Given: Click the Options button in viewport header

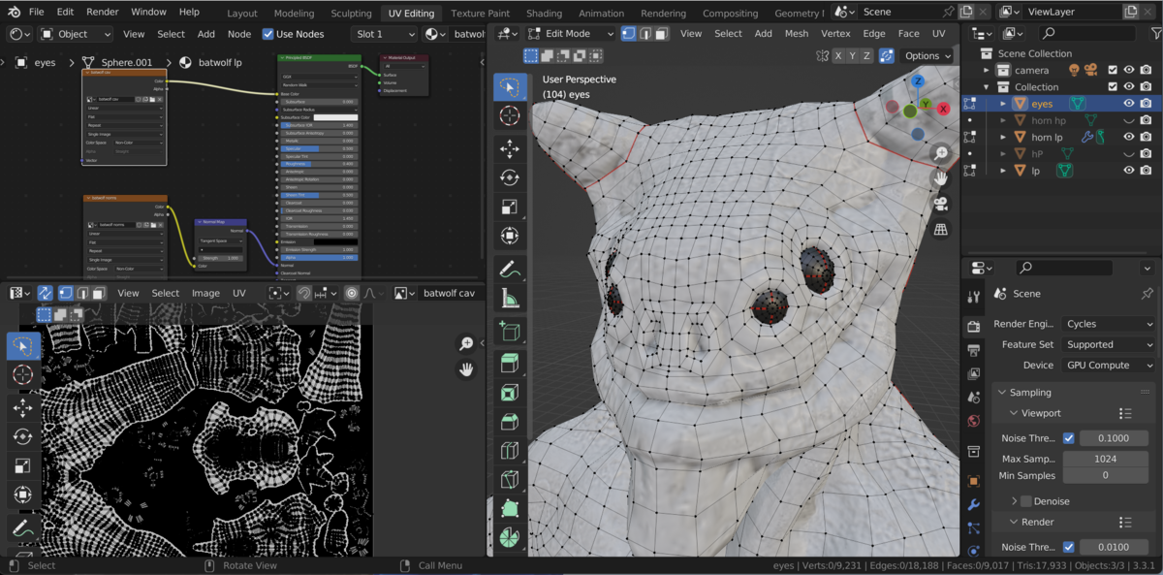Looking at the screenshot, I should click(927, 56).
